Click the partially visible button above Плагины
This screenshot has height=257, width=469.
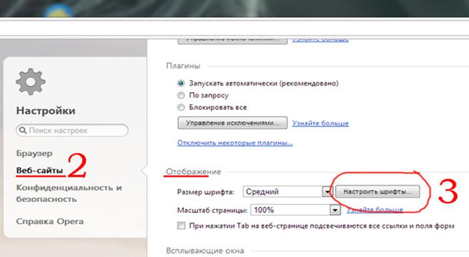(x=232, y=39)
